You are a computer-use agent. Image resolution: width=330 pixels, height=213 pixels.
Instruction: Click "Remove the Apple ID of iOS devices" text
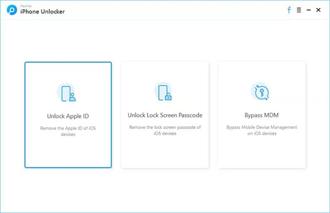pyautogui.click(x=68, y=131)
